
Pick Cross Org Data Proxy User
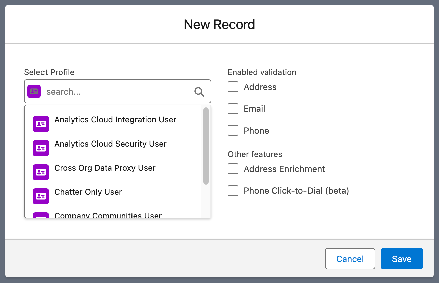(113, 172)
